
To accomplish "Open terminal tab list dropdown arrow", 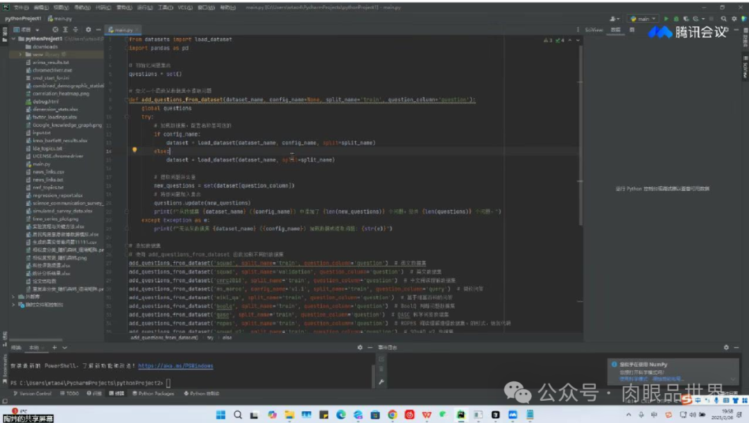I will pyautogui.click(x=64, y=347).
